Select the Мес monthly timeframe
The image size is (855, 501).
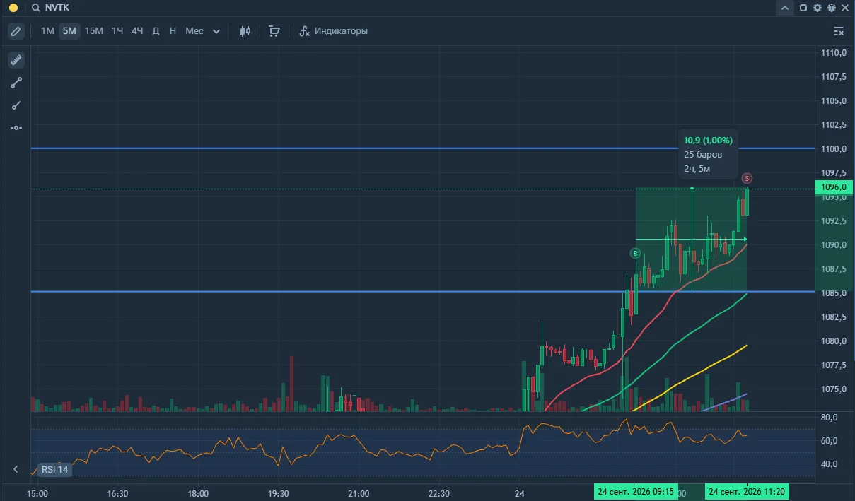(194, 31)
